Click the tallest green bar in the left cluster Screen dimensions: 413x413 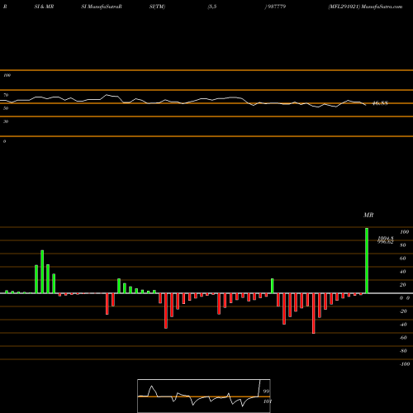pyautogui.click(x=42, y=272)
